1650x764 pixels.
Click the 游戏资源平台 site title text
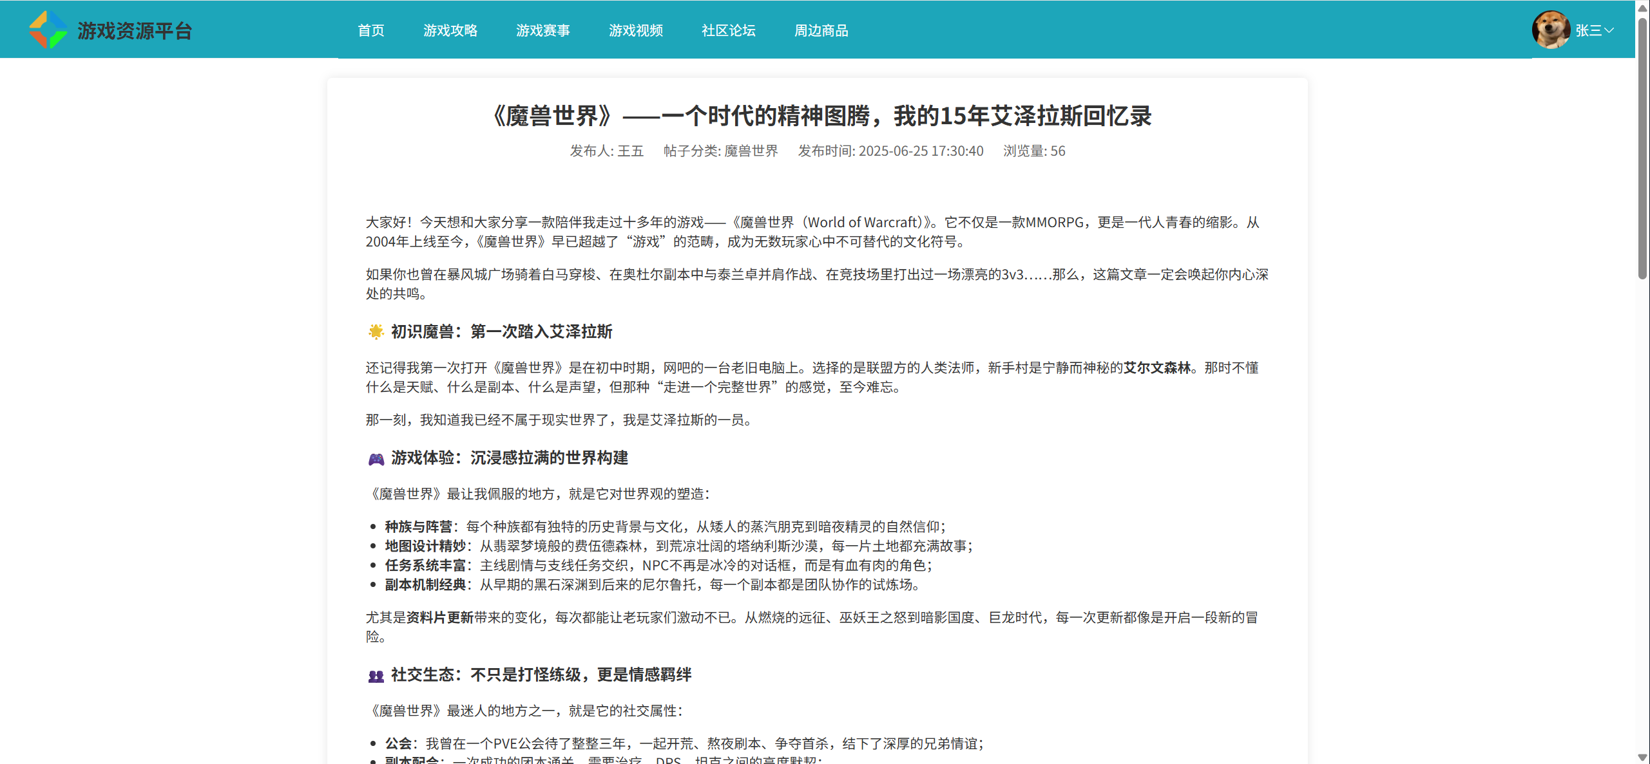(135, 30)
